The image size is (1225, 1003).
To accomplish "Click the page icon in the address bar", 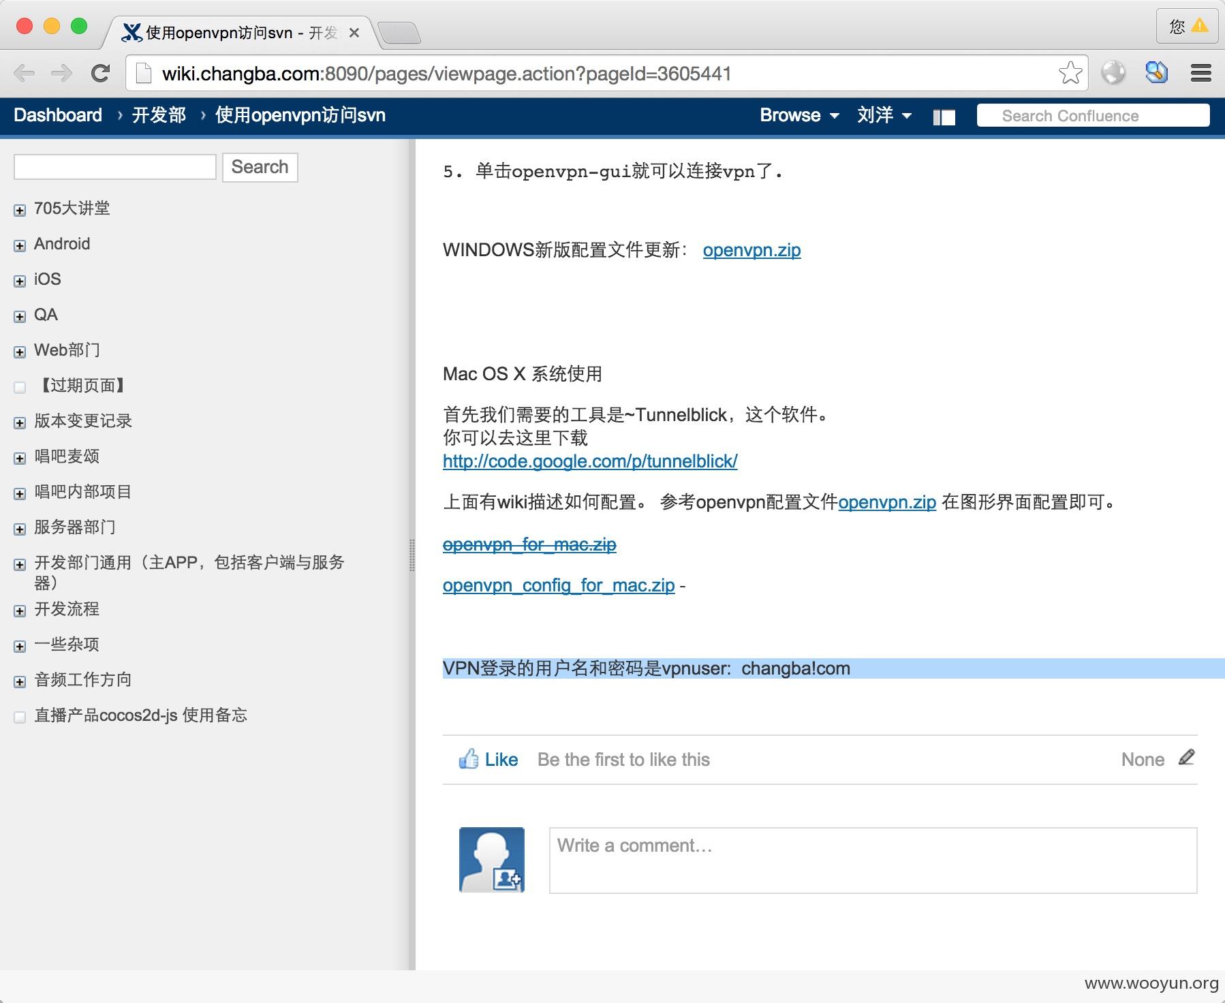I will (x=143, y=73).
